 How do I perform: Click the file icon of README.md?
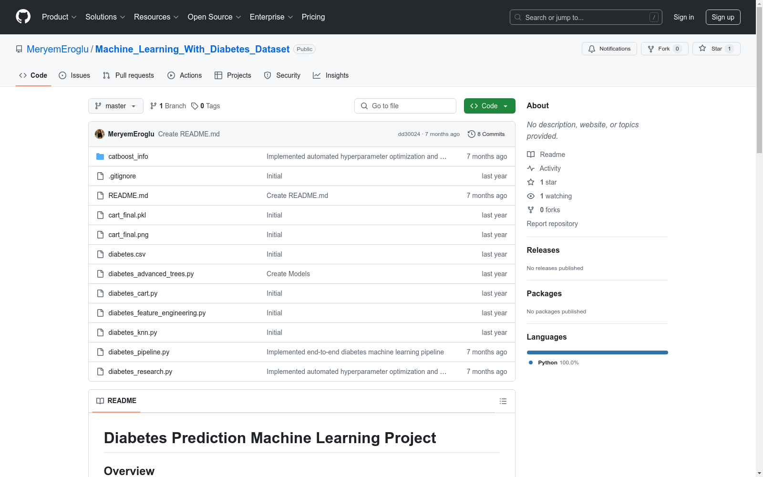100,196
